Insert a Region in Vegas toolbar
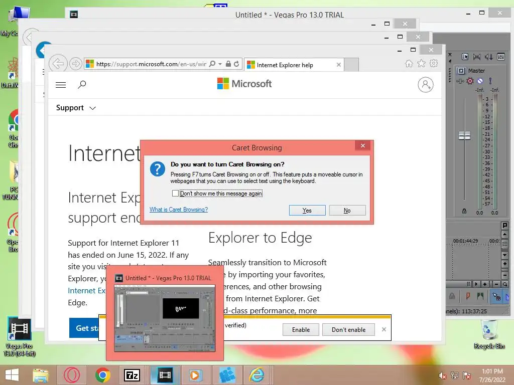Image resolution: width=514 pixels, height=385 pixels. [x=480, y=297]
